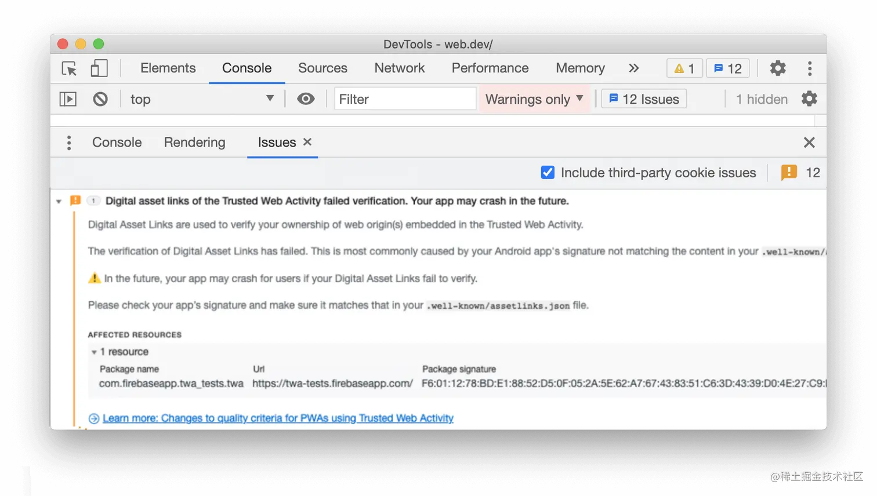Open DevTools settings gear in main toolbar
Image resolution: width=877 pixels, height=496 pixels.
[x=778, y=68]
